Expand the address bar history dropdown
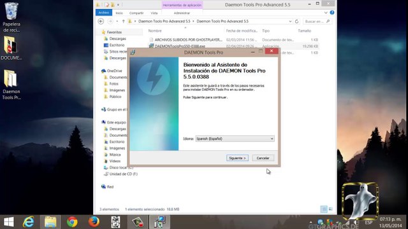408x229 pixels. [x=290, y=21]
